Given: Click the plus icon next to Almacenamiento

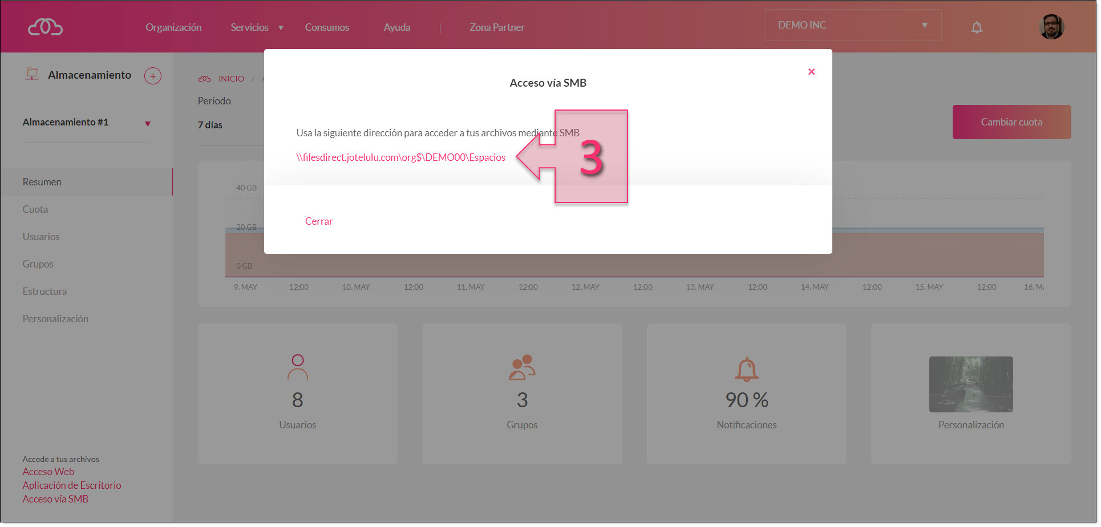Looking at the screenshot, I should 152,75.
